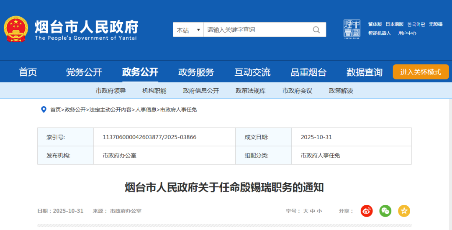Click 市政府办公室 in 发布机构 row
This screenshot has width=452, height=230.
pyautogui.click(x=119, y=156)
